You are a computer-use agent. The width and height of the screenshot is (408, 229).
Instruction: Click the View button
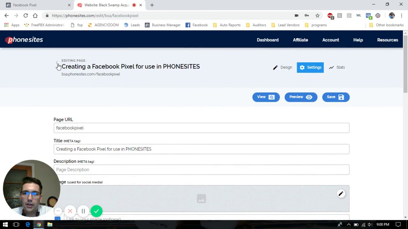[266, 97]
